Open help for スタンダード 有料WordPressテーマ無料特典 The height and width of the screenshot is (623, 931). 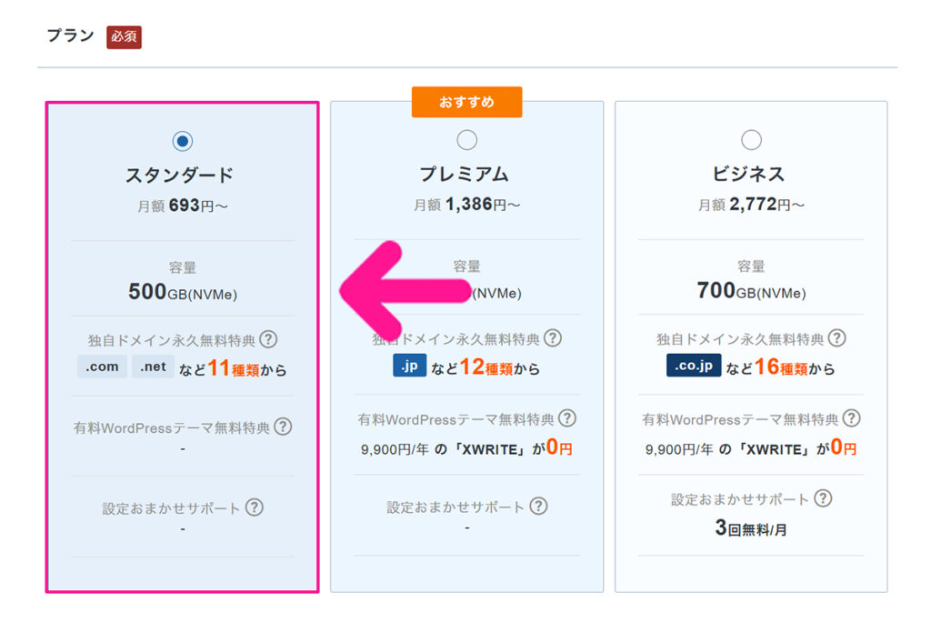(283, 426)
